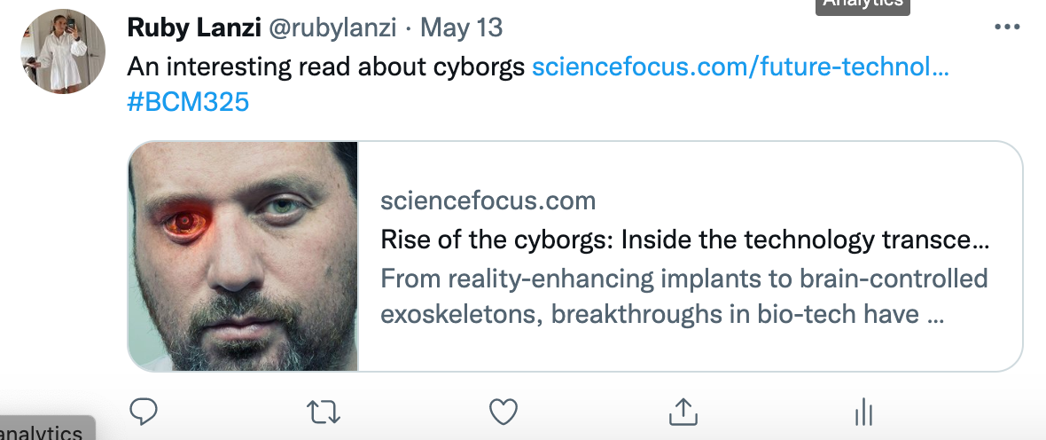Click the Analytics tooltip at top
The width and height of the screenshot is (1046, 440).
(x=863, y=5)
